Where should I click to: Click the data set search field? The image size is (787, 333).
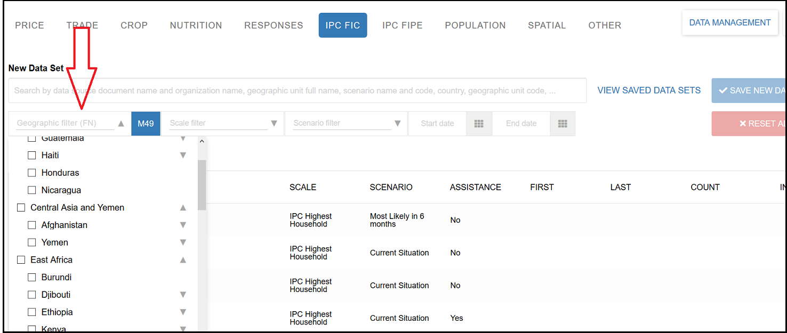[x=297, y=91]
